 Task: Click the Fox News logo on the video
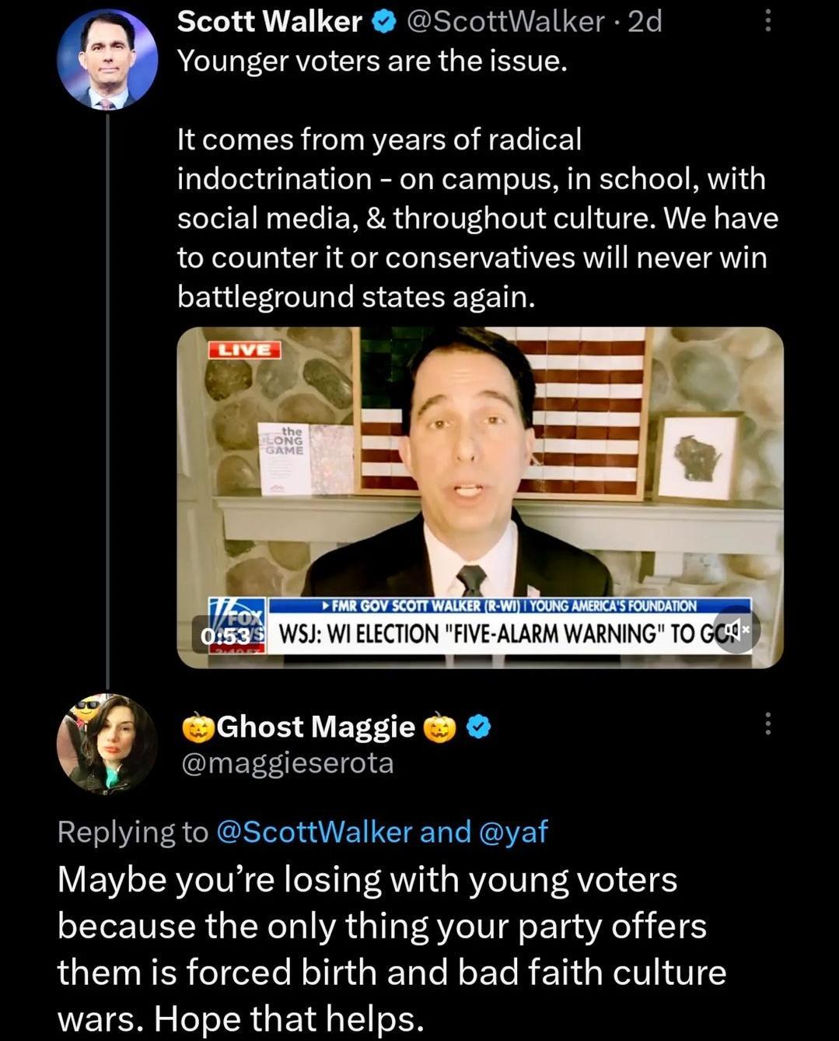click(235, 621)
